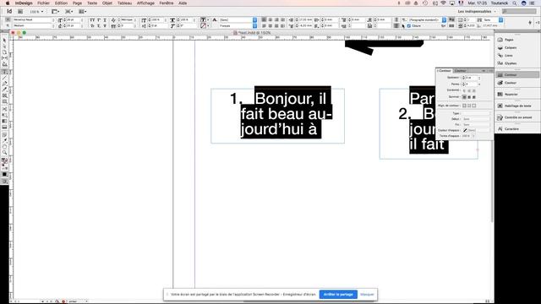Select the Type (T) tool
Viewport: 541px width, 304px height.
pos(4,72)
